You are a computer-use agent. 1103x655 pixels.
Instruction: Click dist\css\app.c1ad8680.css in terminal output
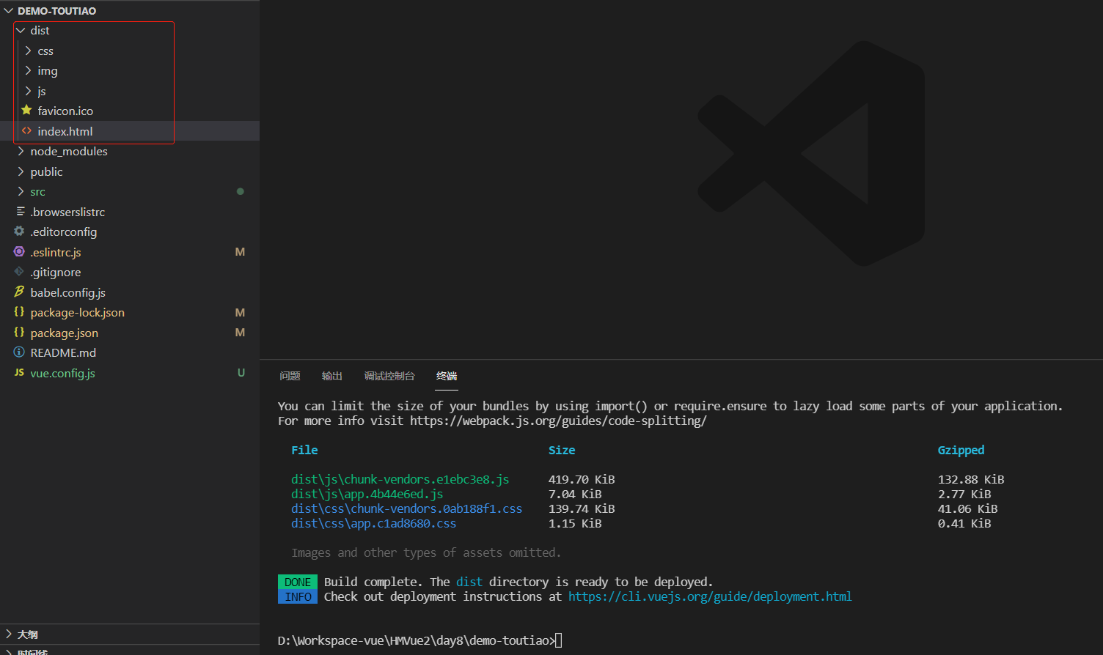coord(373,523)
